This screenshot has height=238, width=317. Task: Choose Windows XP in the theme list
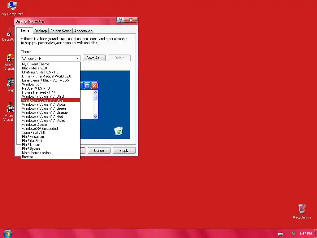(x=51, y=84)
